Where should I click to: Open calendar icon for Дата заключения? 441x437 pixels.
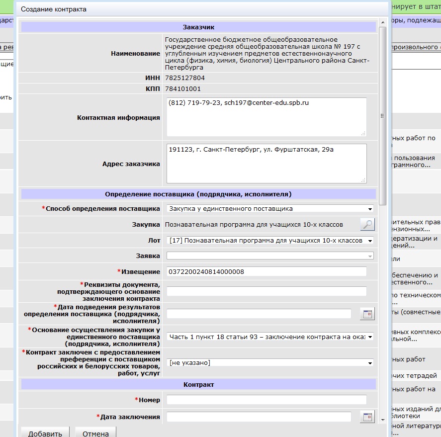click(x=367, y=417)
